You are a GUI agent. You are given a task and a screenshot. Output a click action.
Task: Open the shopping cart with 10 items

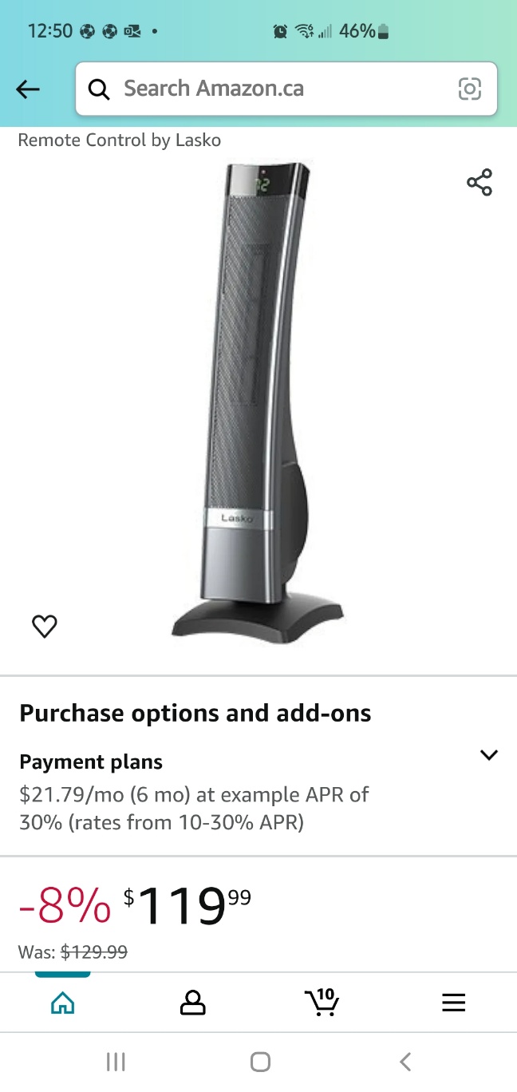tap(322, 1001)
